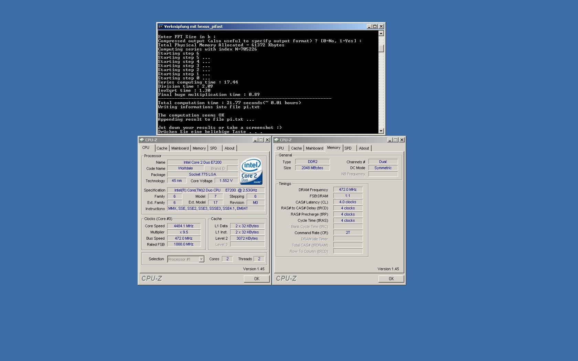This screenshot has height=361, width=578.
Task: Click the console scrollbar down arrow
Action: click(x=381, y=131)
